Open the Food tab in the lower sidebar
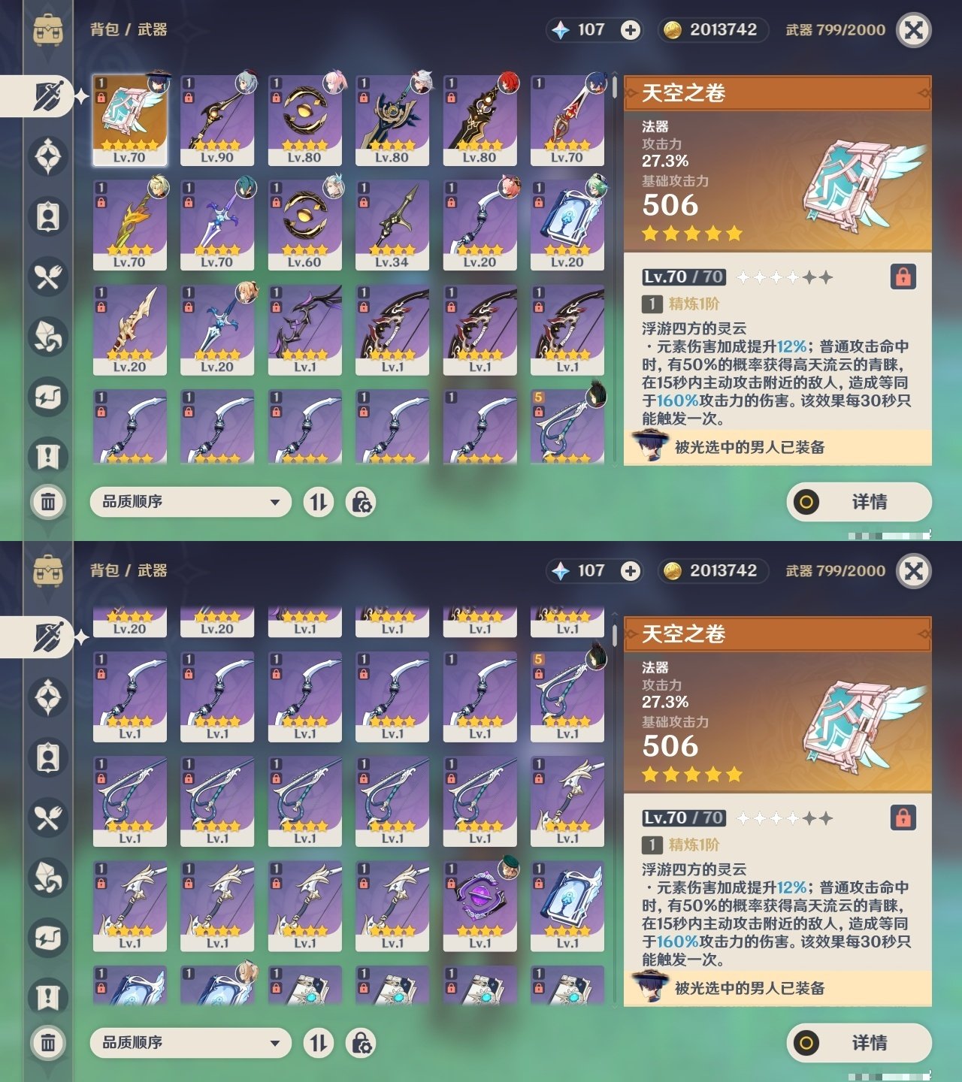Viewport: 962px width, 1082px height. pos(48,818)
